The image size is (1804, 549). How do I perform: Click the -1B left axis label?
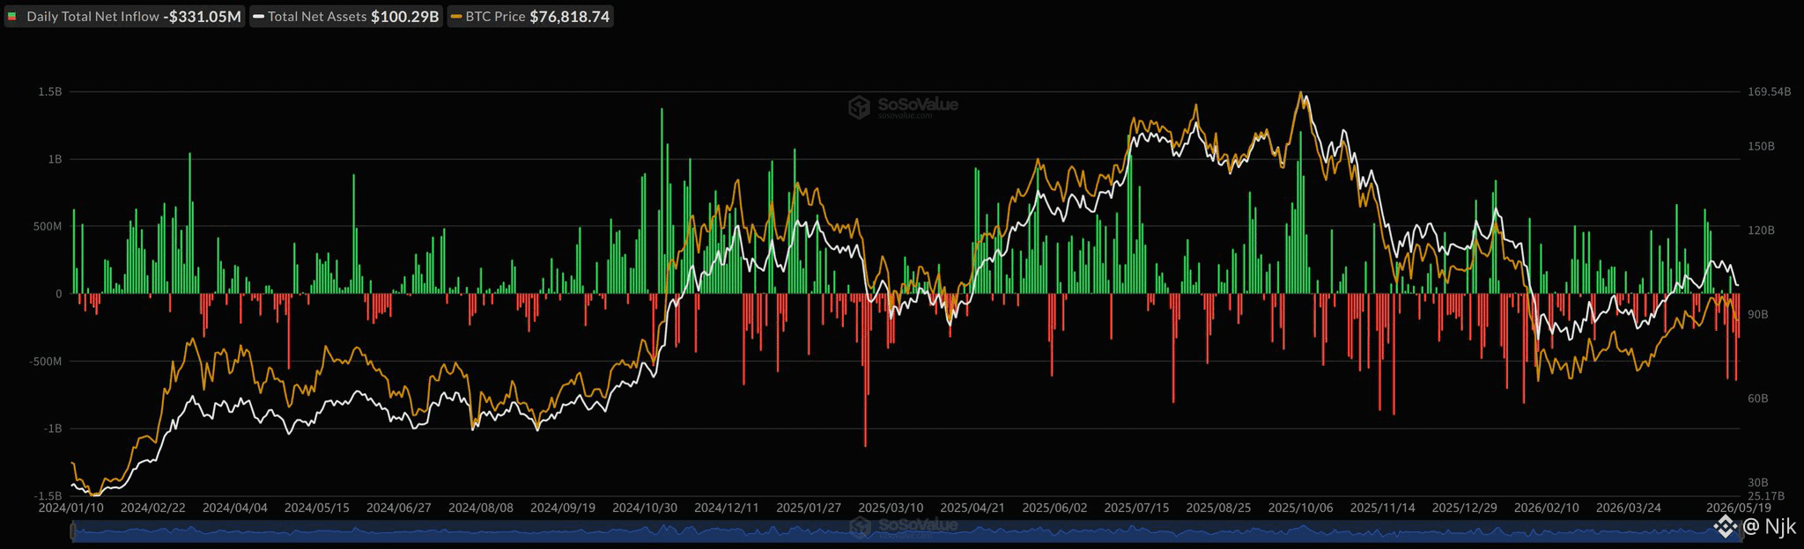[x=52, y=428]
